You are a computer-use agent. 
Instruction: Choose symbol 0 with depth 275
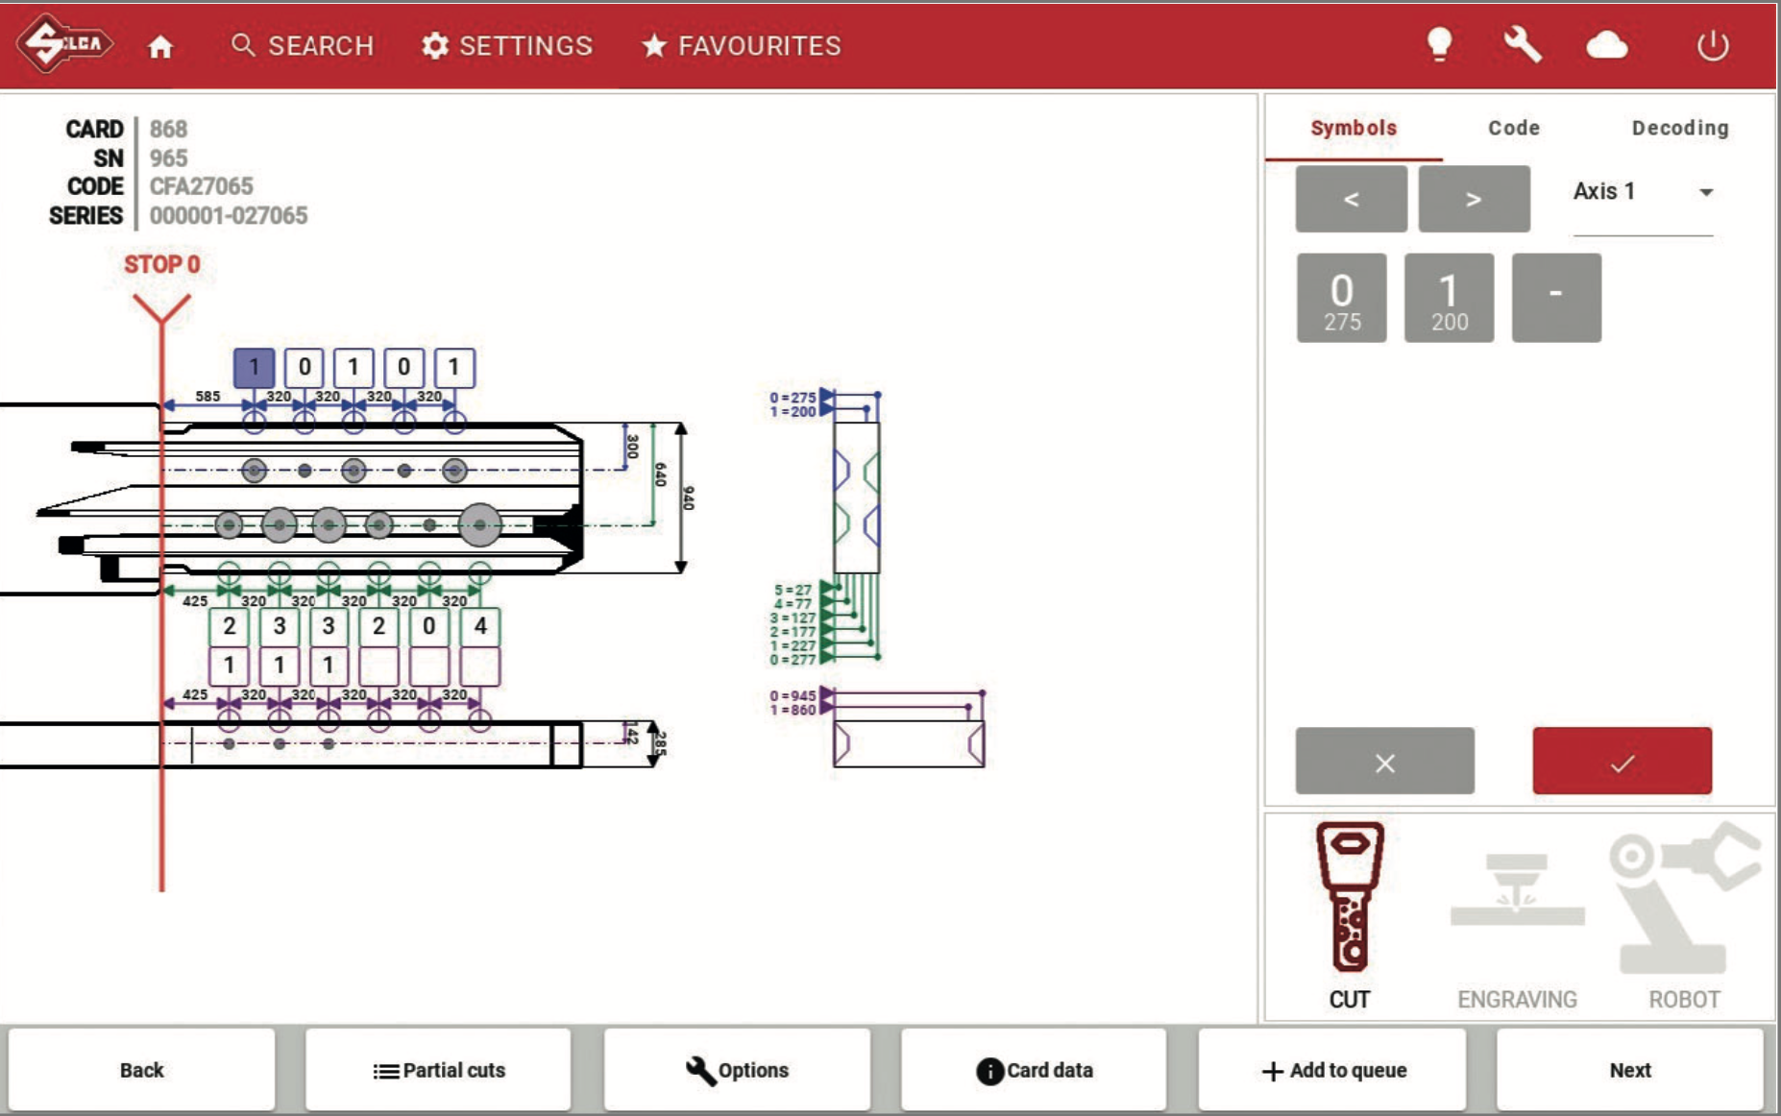(1341, 299)
